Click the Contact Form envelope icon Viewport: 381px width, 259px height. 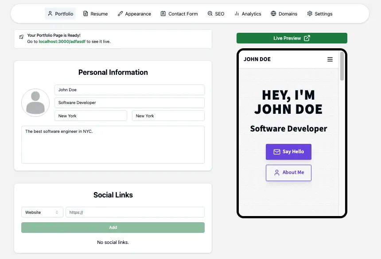tap(162, 14)
